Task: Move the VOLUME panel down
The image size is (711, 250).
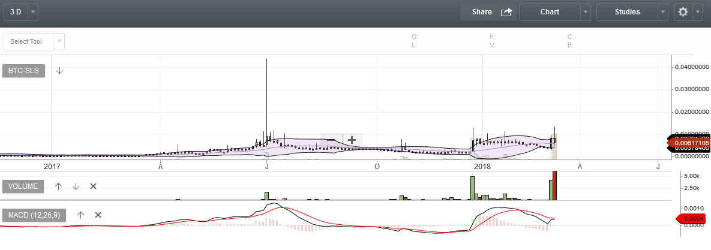Action: [76, 186]
